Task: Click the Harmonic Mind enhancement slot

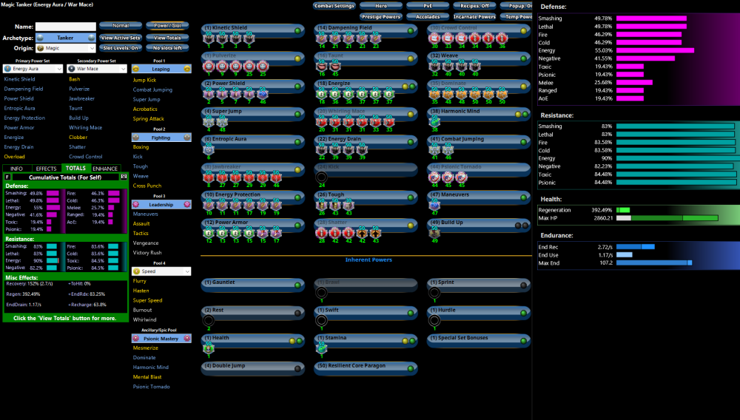Action: click(435, 122)
